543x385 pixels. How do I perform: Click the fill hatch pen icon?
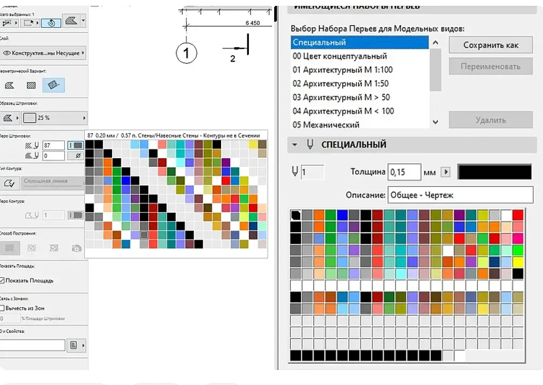tap(32, 145)
